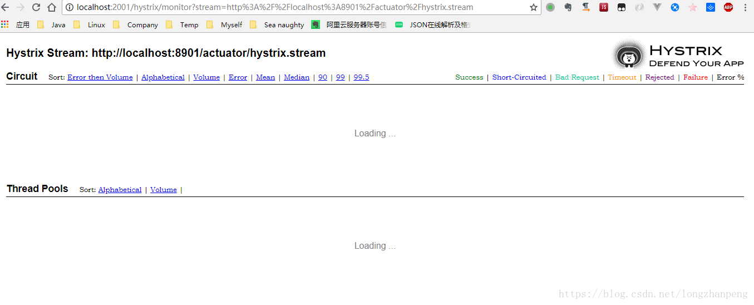The image size is (754, 305).
Task: Open the blue download-arrow extension
Action: tap(711, 7)
